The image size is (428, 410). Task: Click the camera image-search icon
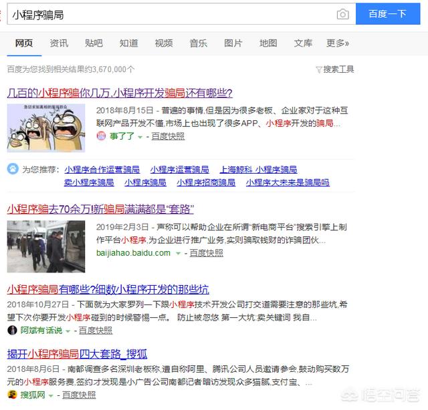pos(342,14)
